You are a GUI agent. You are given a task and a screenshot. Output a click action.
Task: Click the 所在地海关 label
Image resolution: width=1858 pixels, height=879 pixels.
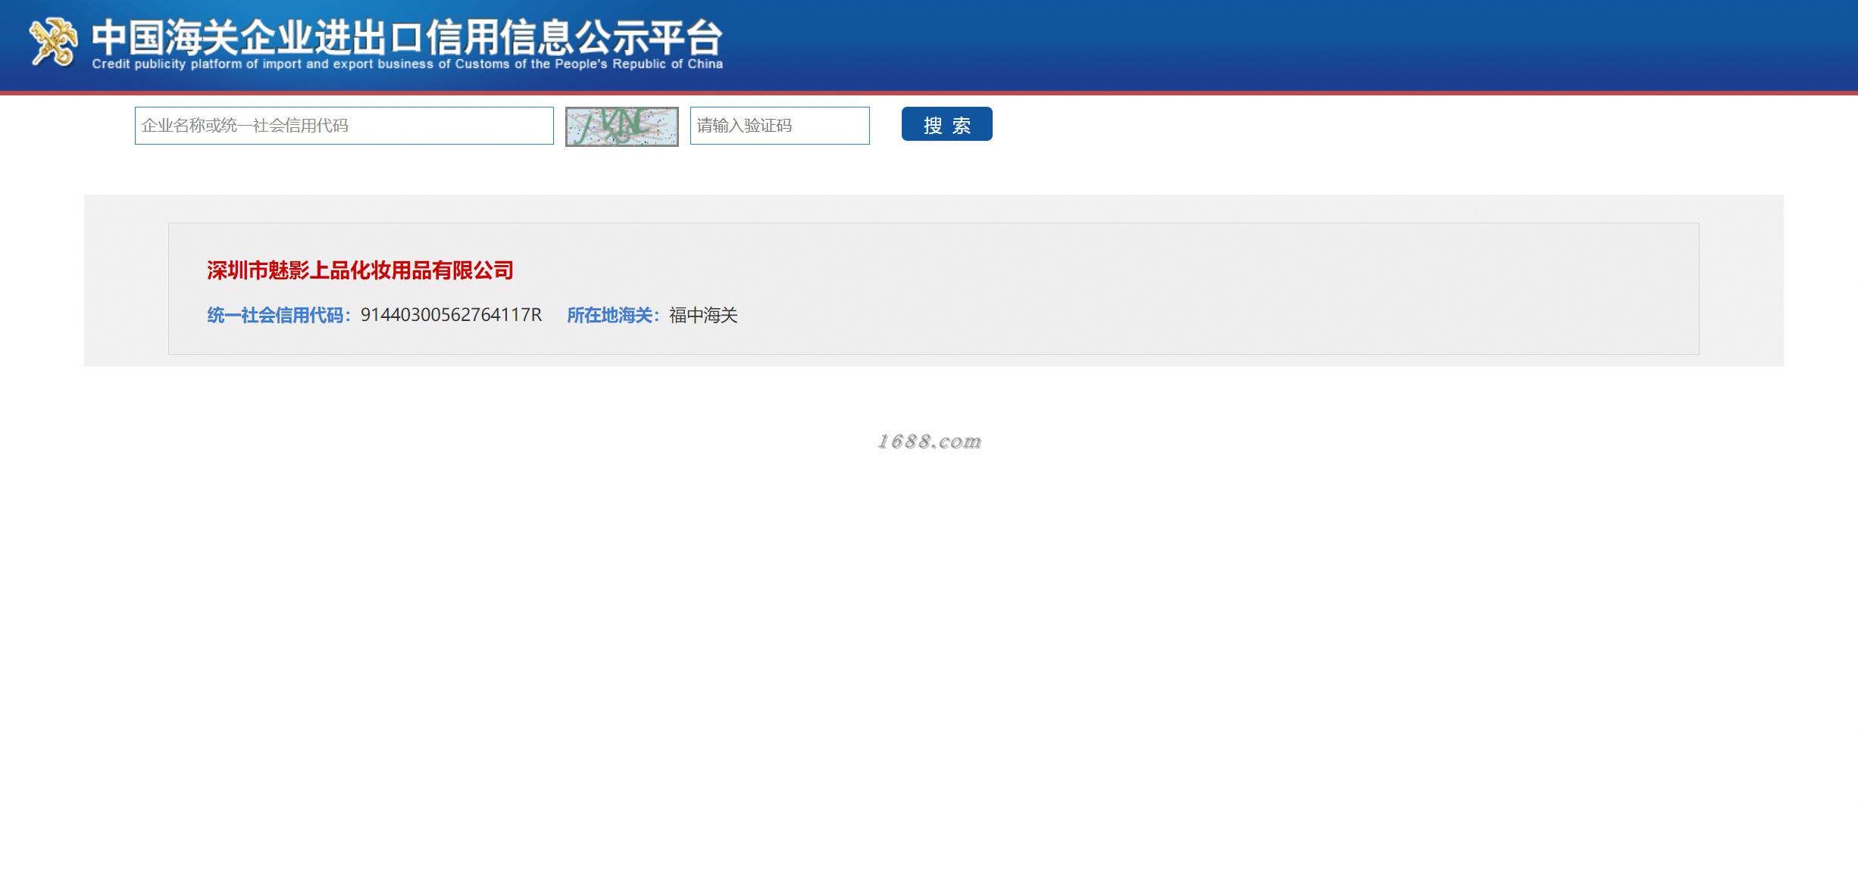613,315
